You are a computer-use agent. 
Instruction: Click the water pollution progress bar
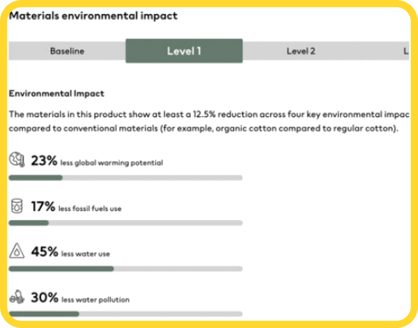125,314
